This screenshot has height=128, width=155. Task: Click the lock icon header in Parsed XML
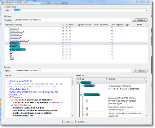click(107, 79)
